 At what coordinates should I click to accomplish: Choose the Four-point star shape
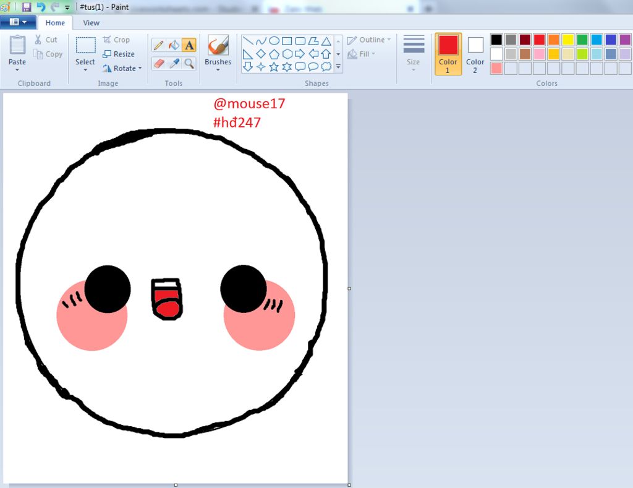(261, 67)
